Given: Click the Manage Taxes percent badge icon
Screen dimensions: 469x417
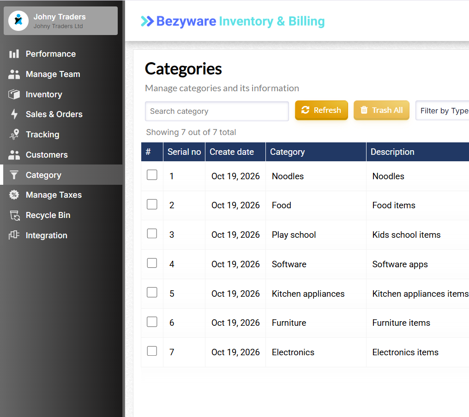Looking at the screenshot, I should tap(14, 195).
